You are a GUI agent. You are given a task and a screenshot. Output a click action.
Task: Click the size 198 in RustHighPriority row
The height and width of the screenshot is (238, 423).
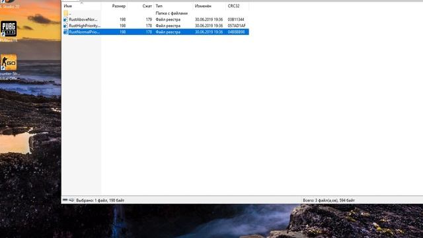tap(122, 26)
